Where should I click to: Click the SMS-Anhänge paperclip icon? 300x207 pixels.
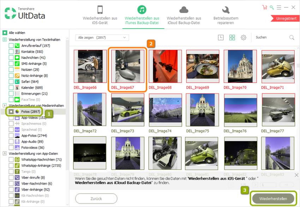point(17,63)
